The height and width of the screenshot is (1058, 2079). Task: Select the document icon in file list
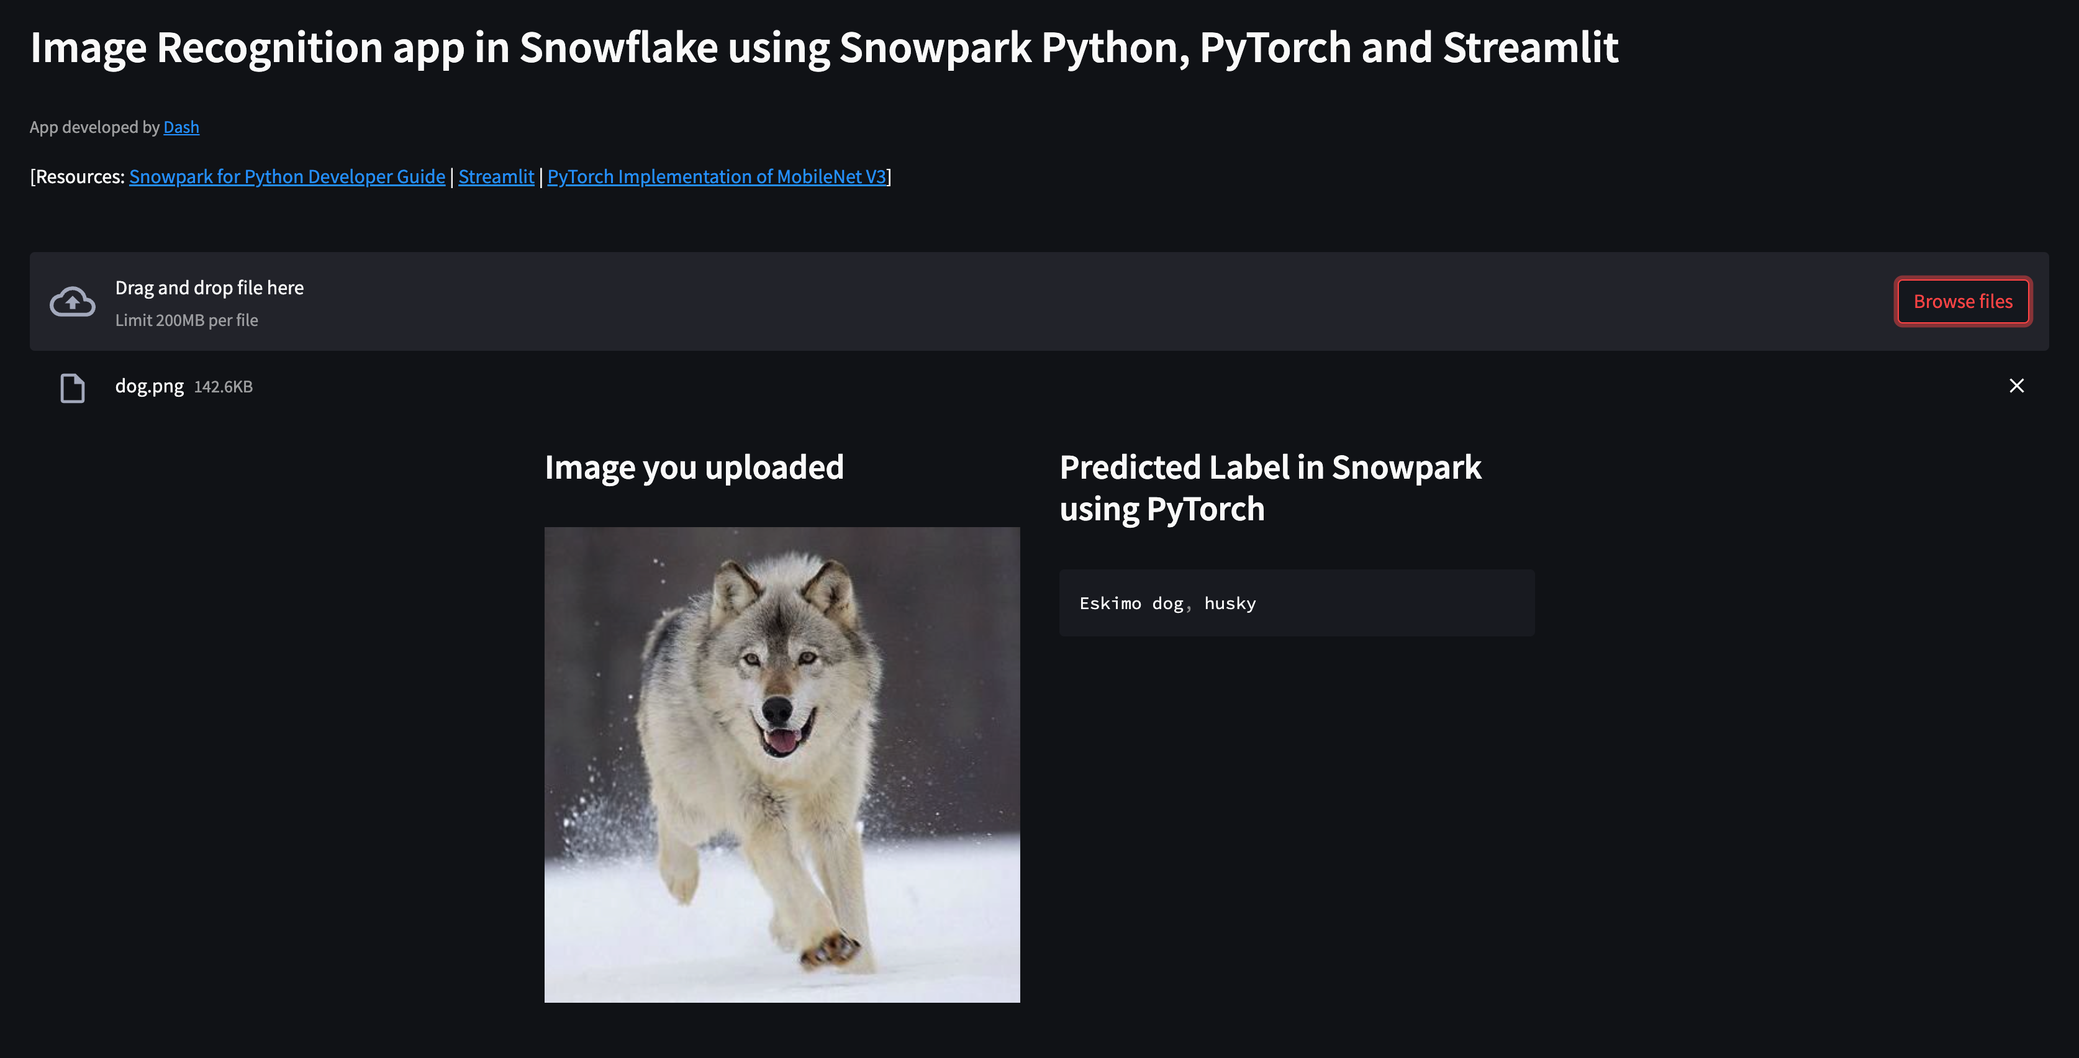[72, 387]
